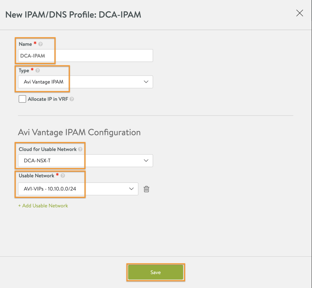
Task: Click the Usable Network label text
Action: point(37,175)
